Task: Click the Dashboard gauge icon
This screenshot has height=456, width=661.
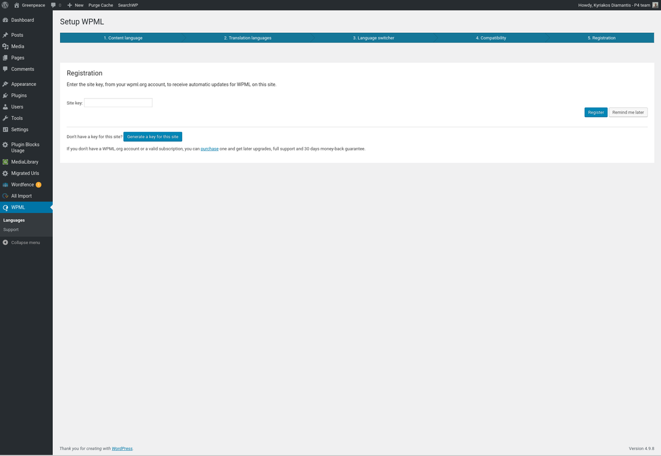Action: (5, 20)
